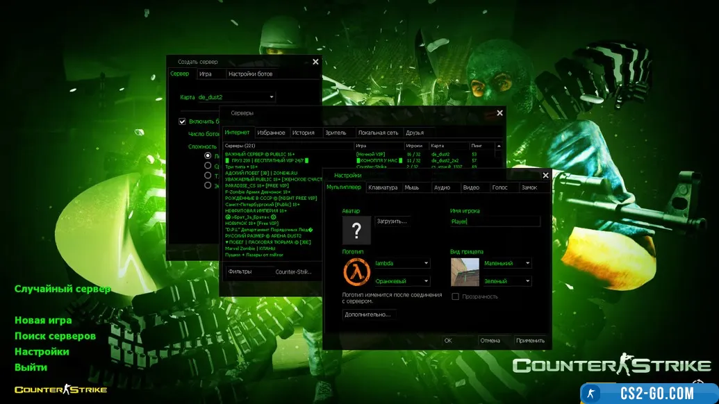Image resolution: width=719 pixels, height=404 pixels.
Task: Uncheck the Включить ботов checkbox
Action: coord(182,121)
